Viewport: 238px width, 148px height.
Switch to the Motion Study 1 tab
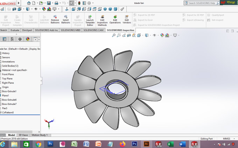click(x=40, y=135)
